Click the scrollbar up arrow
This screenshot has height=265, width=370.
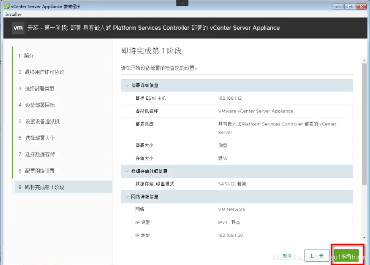coord(364,61)
